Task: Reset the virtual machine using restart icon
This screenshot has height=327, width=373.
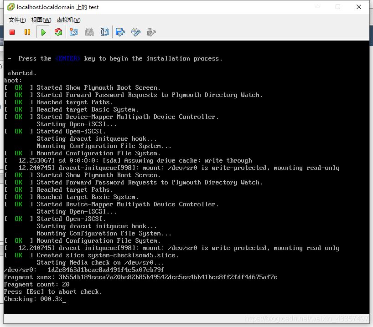Action: pos(58,32)
